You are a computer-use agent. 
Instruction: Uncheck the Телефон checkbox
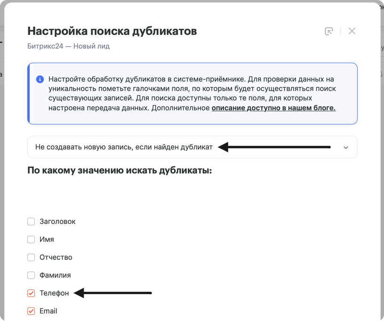click(x=31, y=293)
